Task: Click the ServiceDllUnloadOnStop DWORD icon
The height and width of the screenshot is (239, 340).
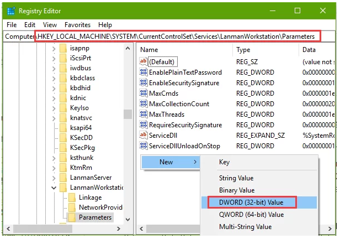Action: [144, 146]
